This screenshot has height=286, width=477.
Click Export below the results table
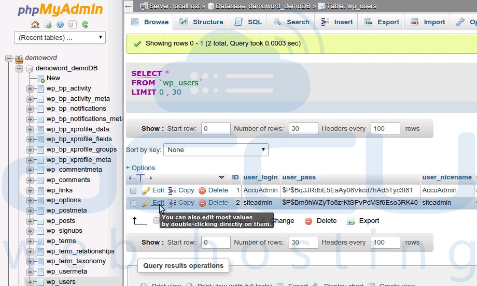click(x=369, y=221)
